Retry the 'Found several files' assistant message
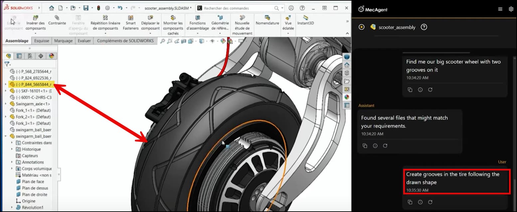Image resolution: width=517 pixels, height=212 pixels. pyautogui.click(x=385, y=146)
